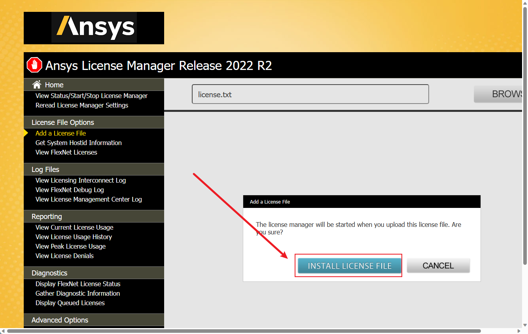Image resolution: width=528 pixels, height=334 pixels.
Task: Click the horizontal scroll left arrow
Action: pos(2,331)
